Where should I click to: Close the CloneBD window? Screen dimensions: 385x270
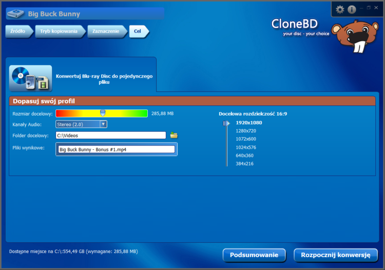376,8
